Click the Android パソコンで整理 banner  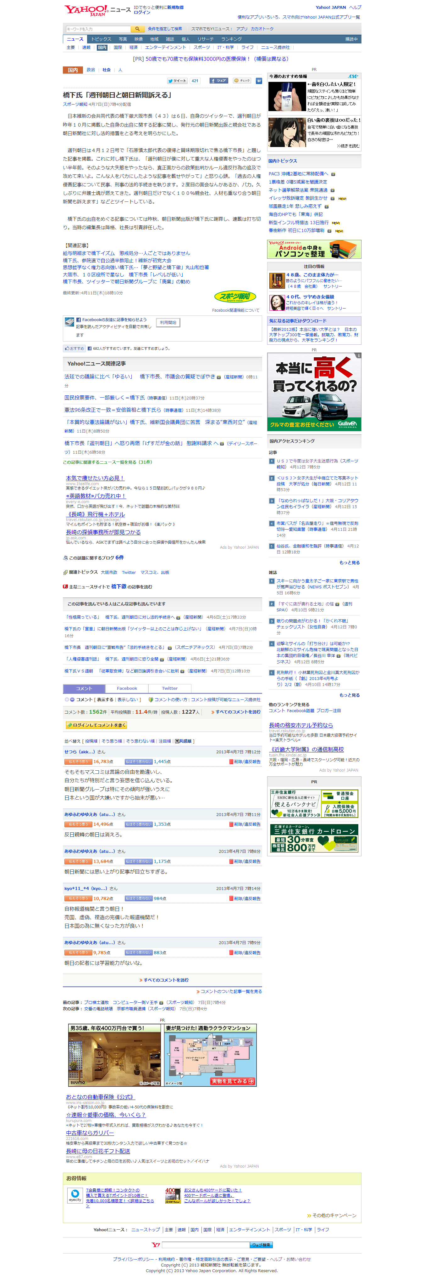click(314, 249)
